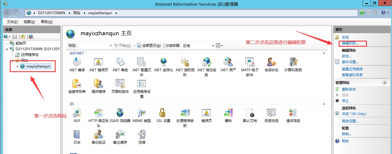Select the 网站 node in the tree
Screen dimensions: 392x154
pyautogui.click(x=24, y=60)
